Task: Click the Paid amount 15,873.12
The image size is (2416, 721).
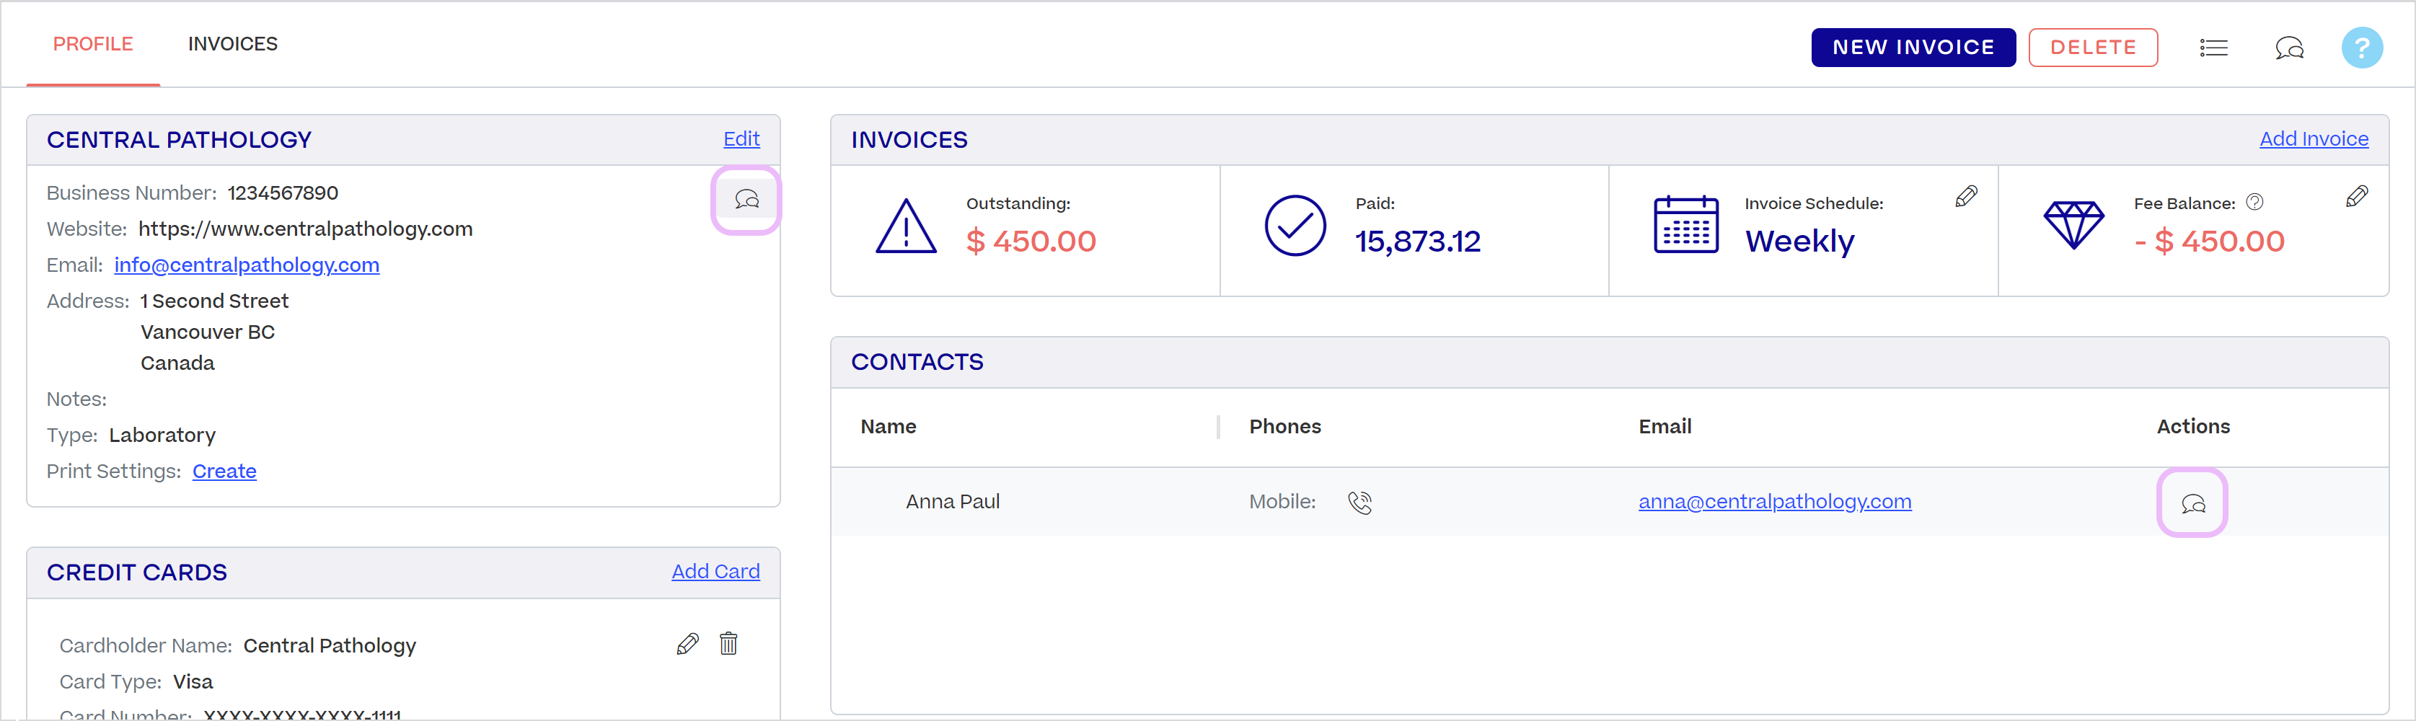Action: 1417,242
